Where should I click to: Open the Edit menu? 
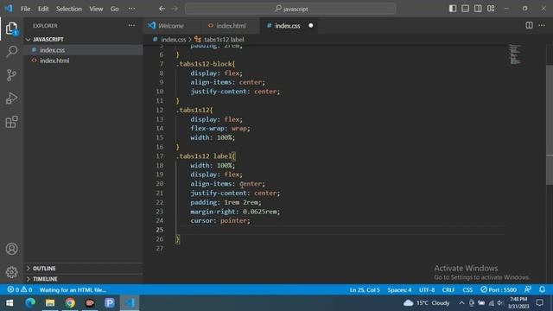(43, 9)
